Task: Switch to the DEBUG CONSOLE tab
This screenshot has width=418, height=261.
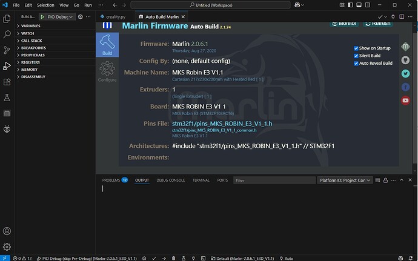Action: (x=171, y=180)
